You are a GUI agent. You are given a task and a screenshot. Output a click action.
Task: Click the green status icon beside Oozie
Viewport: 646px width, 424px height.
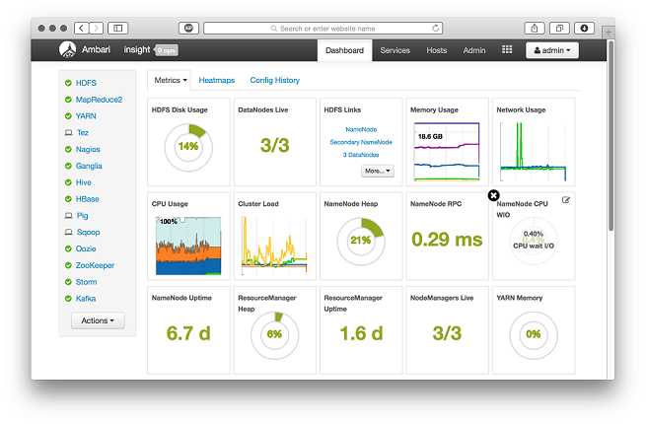tap(68, 248)
